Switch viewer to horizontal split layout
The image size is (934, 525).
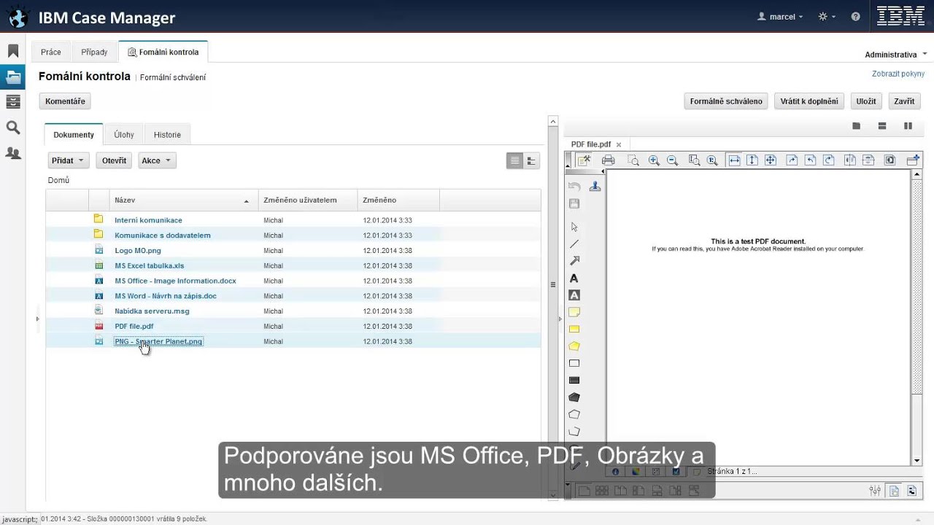tap(882, 126)
